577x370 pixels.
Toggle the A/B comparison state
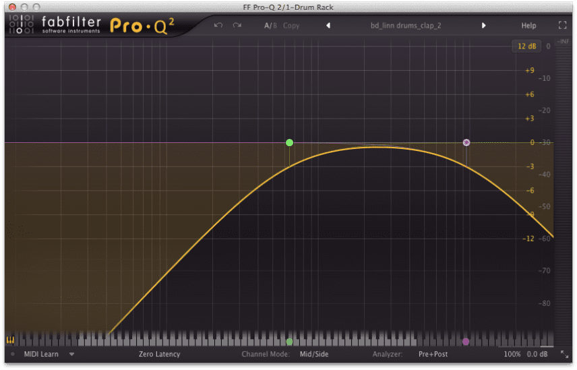pos(270,26)
